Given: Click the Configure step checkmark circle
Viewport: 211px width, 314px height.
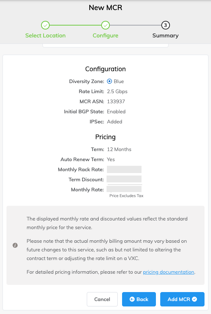Looking at the screenshot, I should [x=106, y=25].
